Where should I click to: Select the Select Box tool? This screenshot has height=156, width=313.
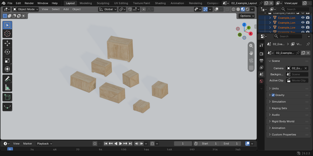[x=7, y=25]
